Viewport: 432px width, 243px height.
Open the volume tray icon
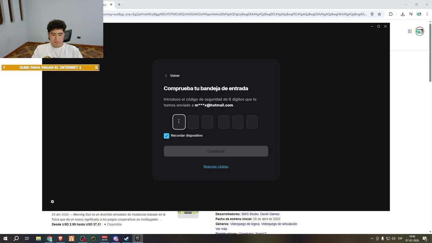393,239
